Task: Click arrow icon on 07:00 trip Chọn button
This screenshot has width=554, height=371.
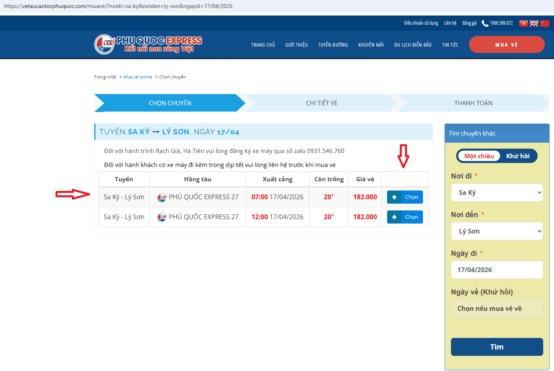Action: [394, 197]
